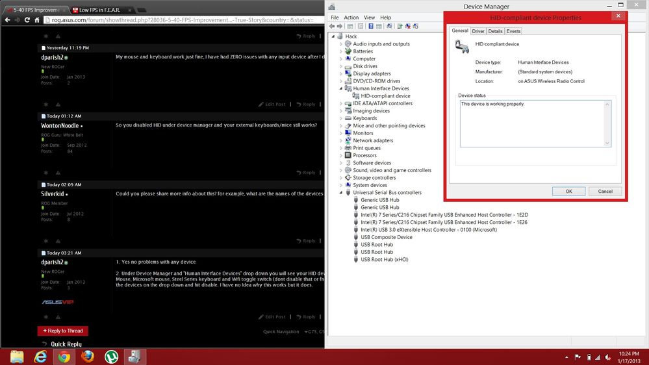Select Intel USB 3.0 eXtensible Host Controller
The image size is (649, 365).
point(428,230)
